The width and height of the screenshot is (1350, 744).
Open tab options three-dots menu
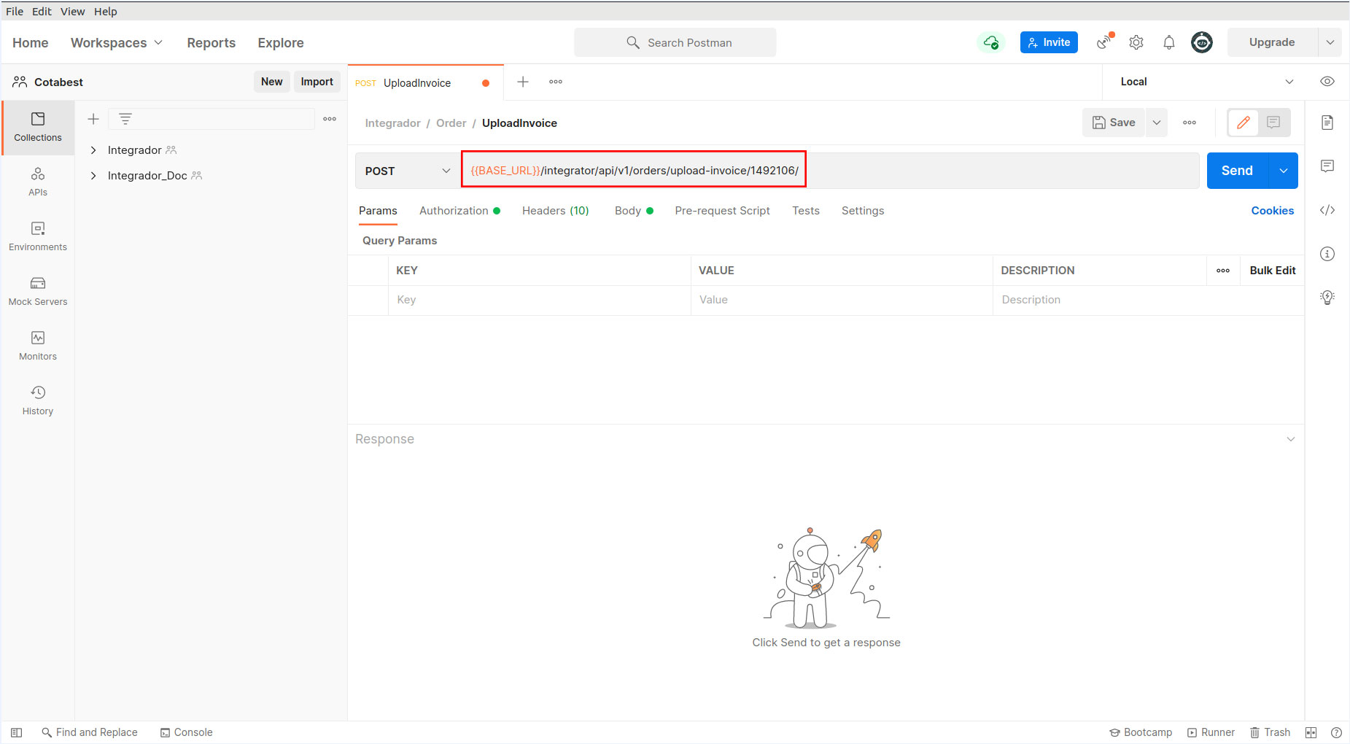(x=556, y=82)
